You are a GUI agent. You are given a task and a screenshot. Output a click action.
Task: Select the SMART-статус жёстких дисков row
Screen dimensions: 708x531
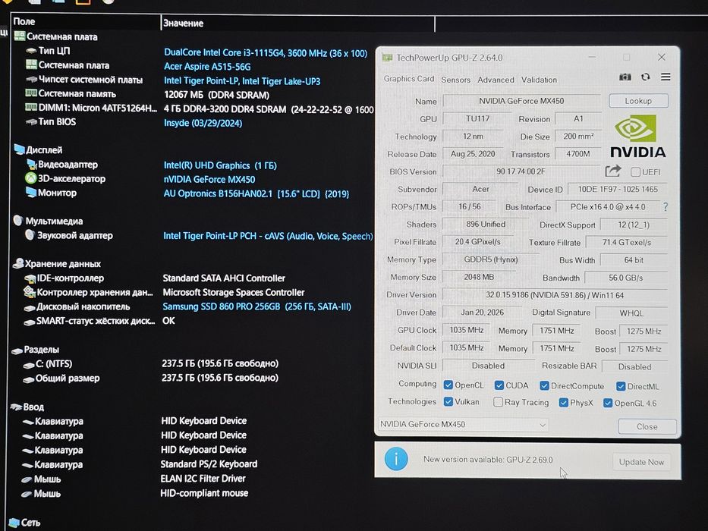pos(99,321)
